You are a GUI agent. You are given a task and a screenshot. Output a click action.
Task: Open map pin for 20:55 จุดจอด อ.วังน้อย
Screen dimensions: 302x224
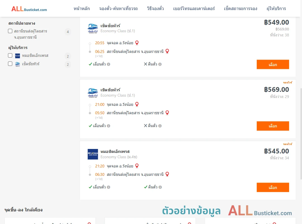(x=137, y=43)
